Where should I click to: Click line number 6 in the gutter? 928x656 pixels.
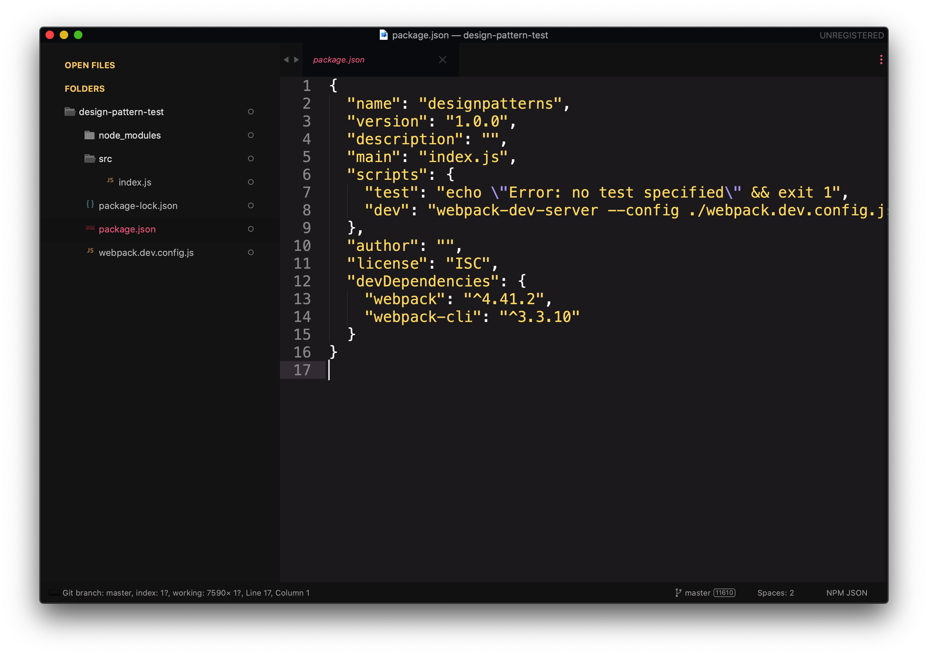point(306,174)
